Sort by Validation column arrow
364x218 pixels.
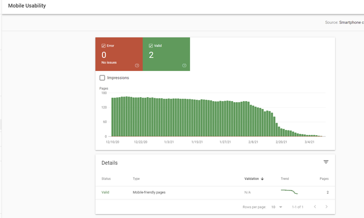pos(262,179)
